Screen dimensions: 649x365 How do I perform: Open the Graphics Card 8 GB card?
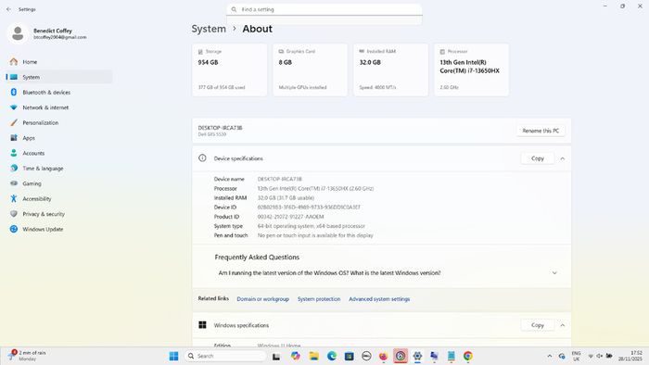(x=310, y=69)
